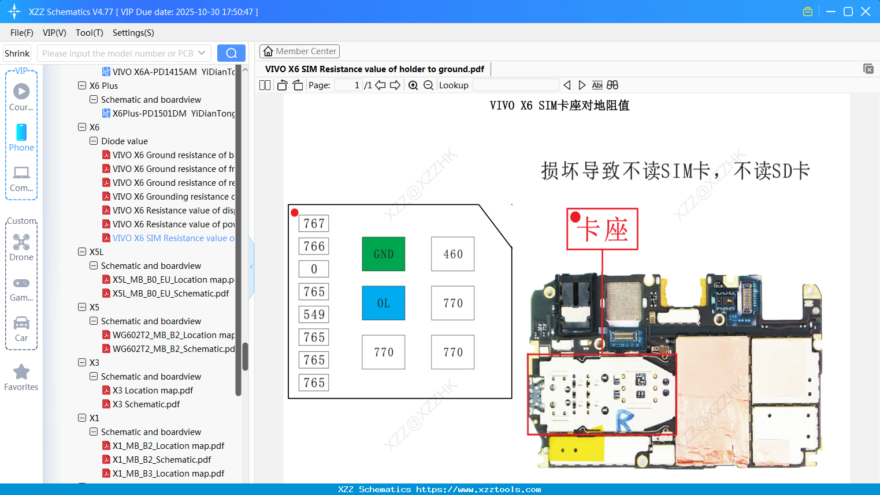This screenshot has width=880, height=495.
Task: Toggle the Abi match-case search option
Action: [x=597, y=85]
